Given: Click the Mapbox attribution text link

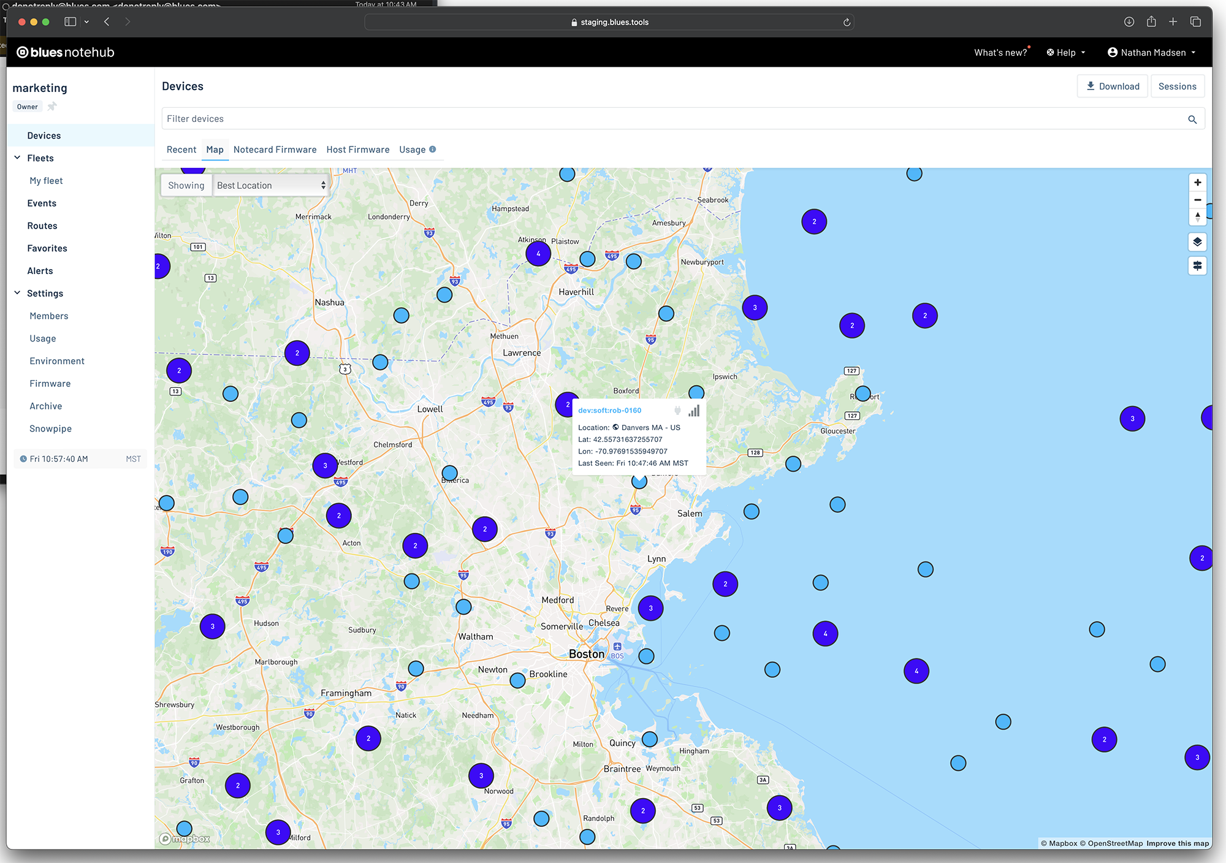Looking at the screenshot, I should [x=1059, y=843].
